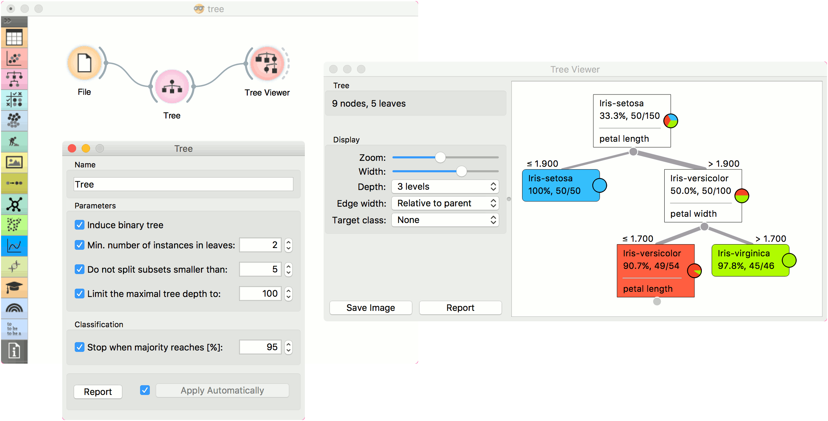The image size is (828, 421).
Task: Disable Stop when majority reaches checkbox
Action: pyautogui.click(x=80, y=347)
